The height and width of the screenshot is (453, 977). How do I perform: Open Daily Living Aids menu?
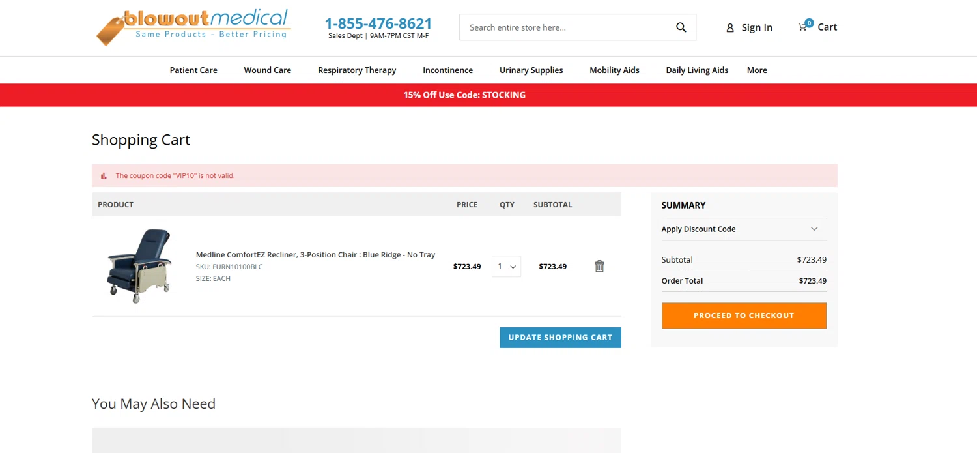(x=697, y=70)
